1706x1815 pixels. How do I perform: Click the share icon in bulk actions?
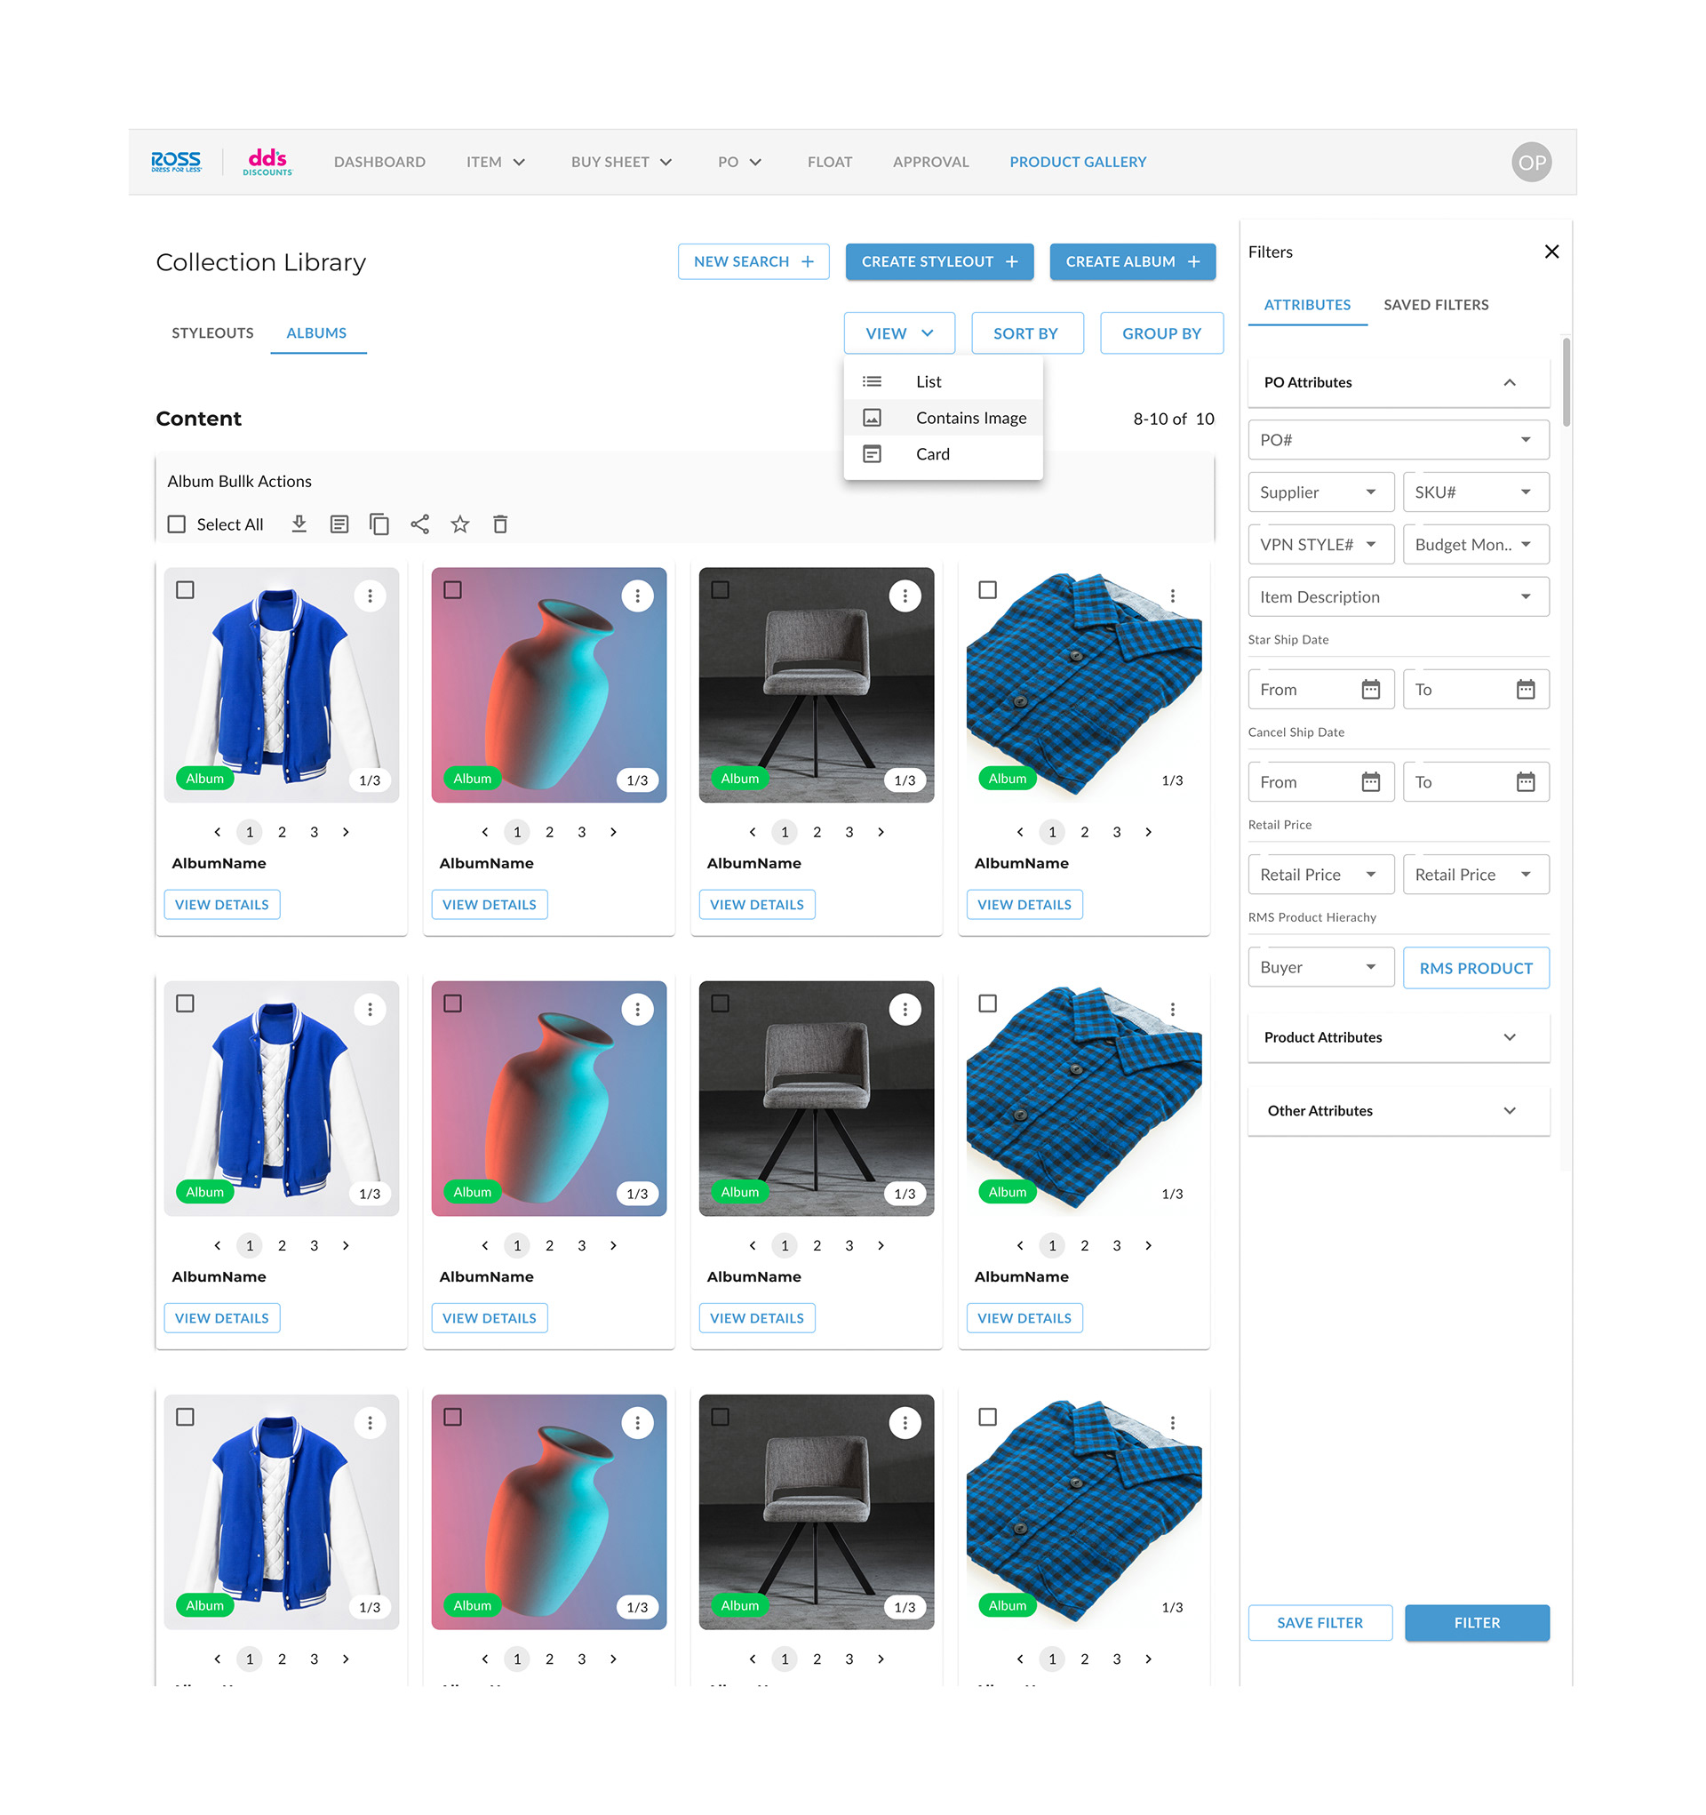point(420,524)
